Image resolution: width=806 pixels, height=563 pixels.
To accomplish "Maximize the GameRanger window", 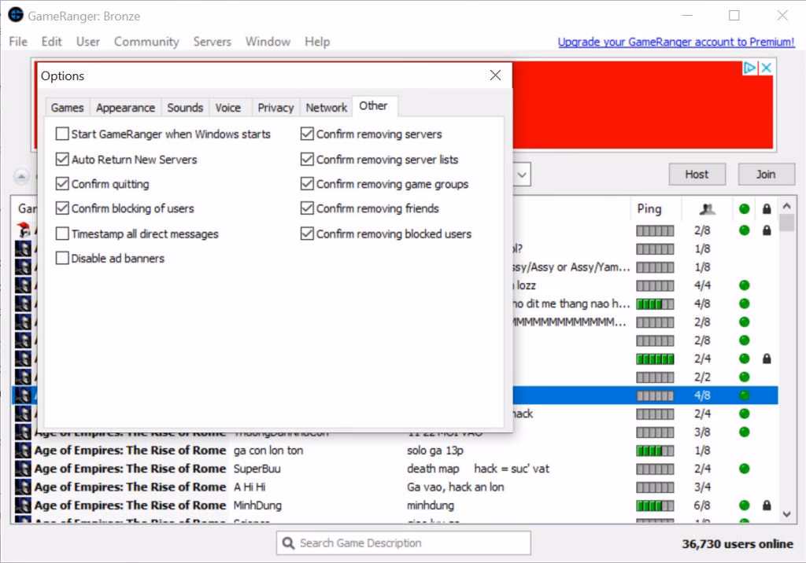I will coord(734,16).
